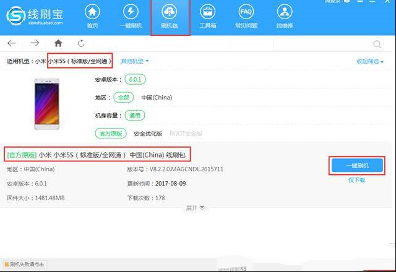Select the 通用 storage capacity filter
The image size is (396, 272).
coord(135,116)
